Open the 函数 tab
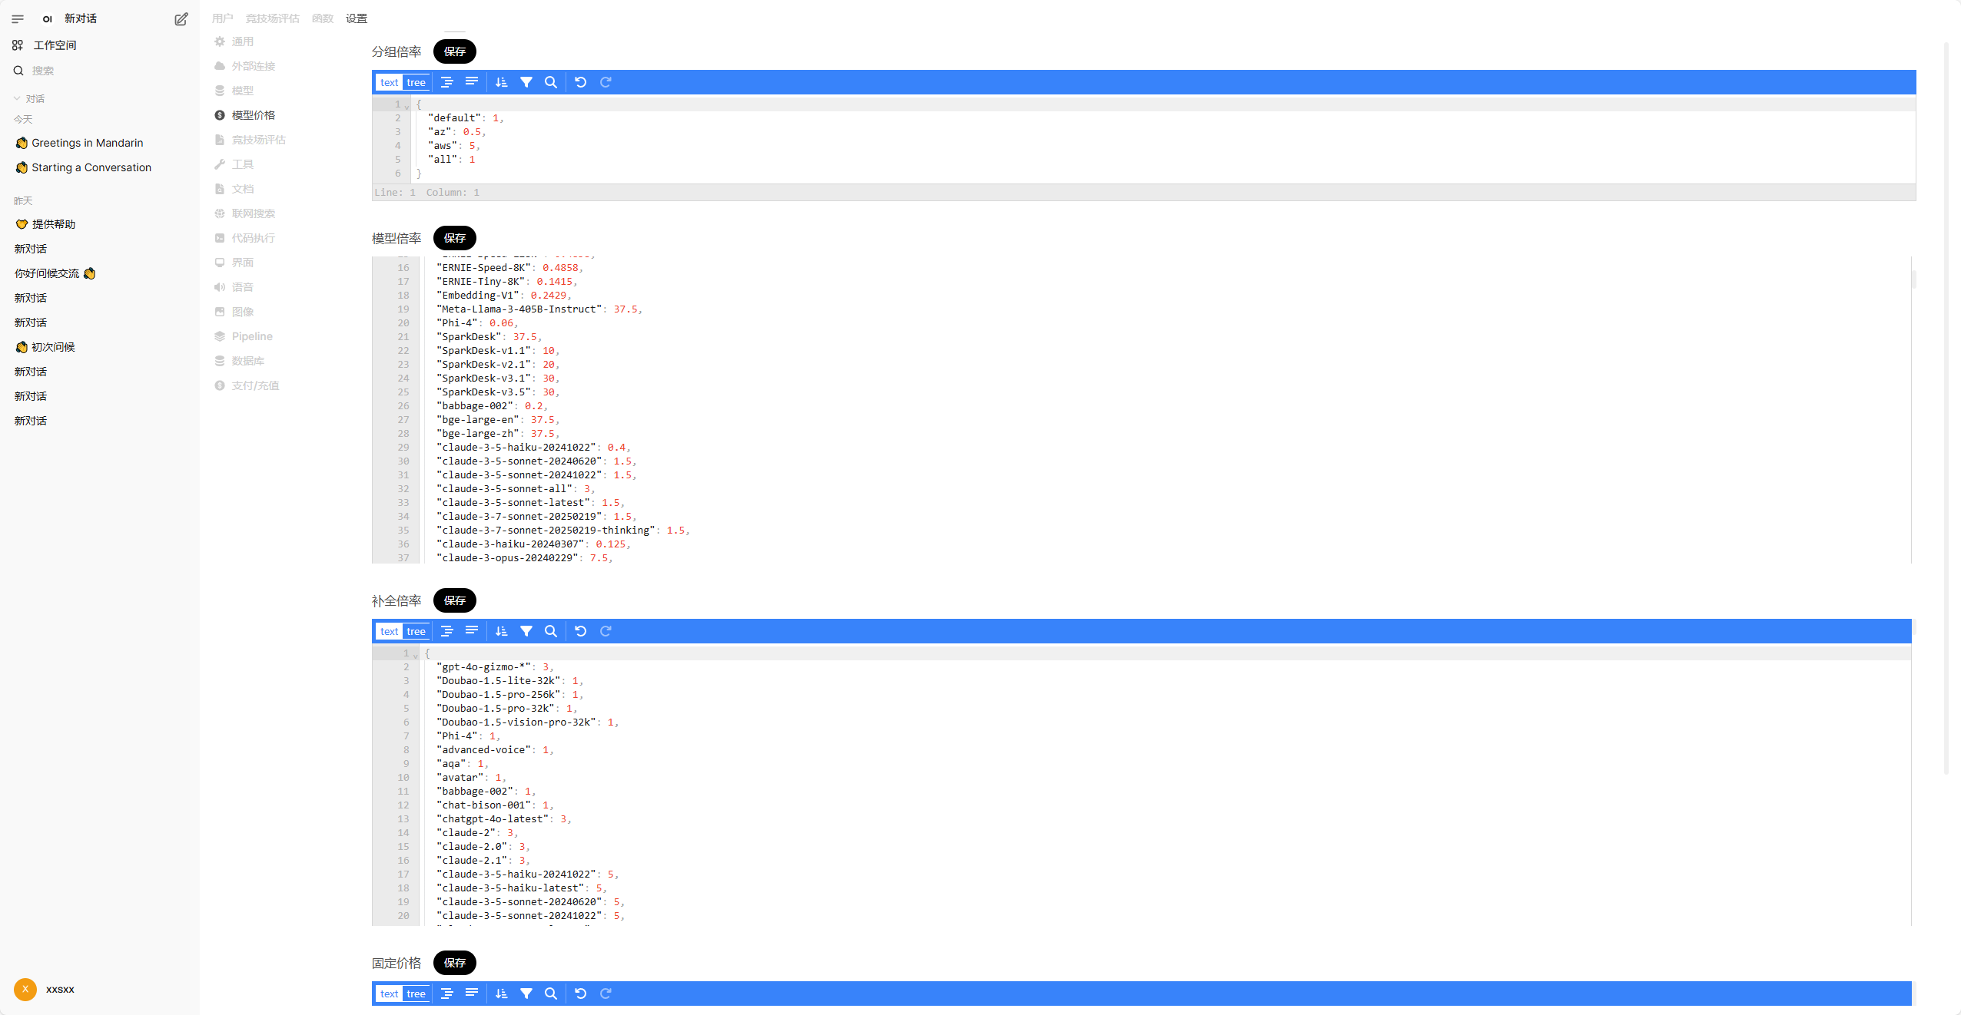Screen dimensions: 1961x1015 point(323,18)
